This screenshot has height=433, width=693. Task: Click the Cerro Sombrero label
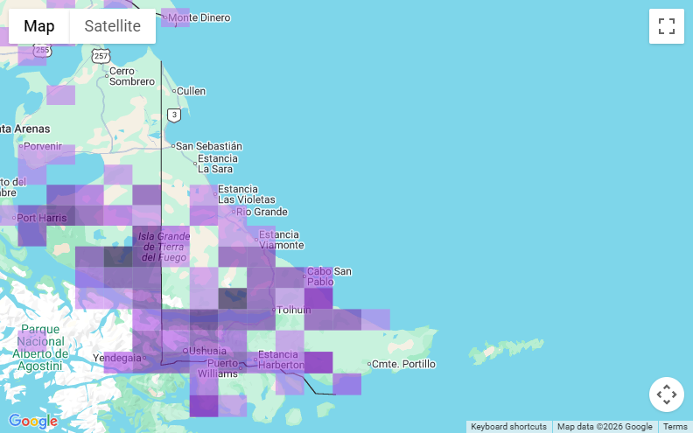[x=131, y=76]
